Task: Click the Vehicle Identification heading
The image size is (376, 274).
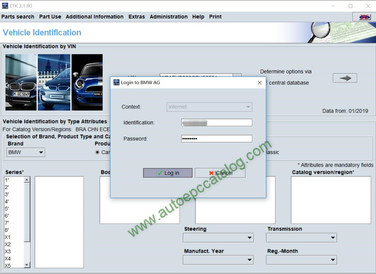Action: click(42, 32)
